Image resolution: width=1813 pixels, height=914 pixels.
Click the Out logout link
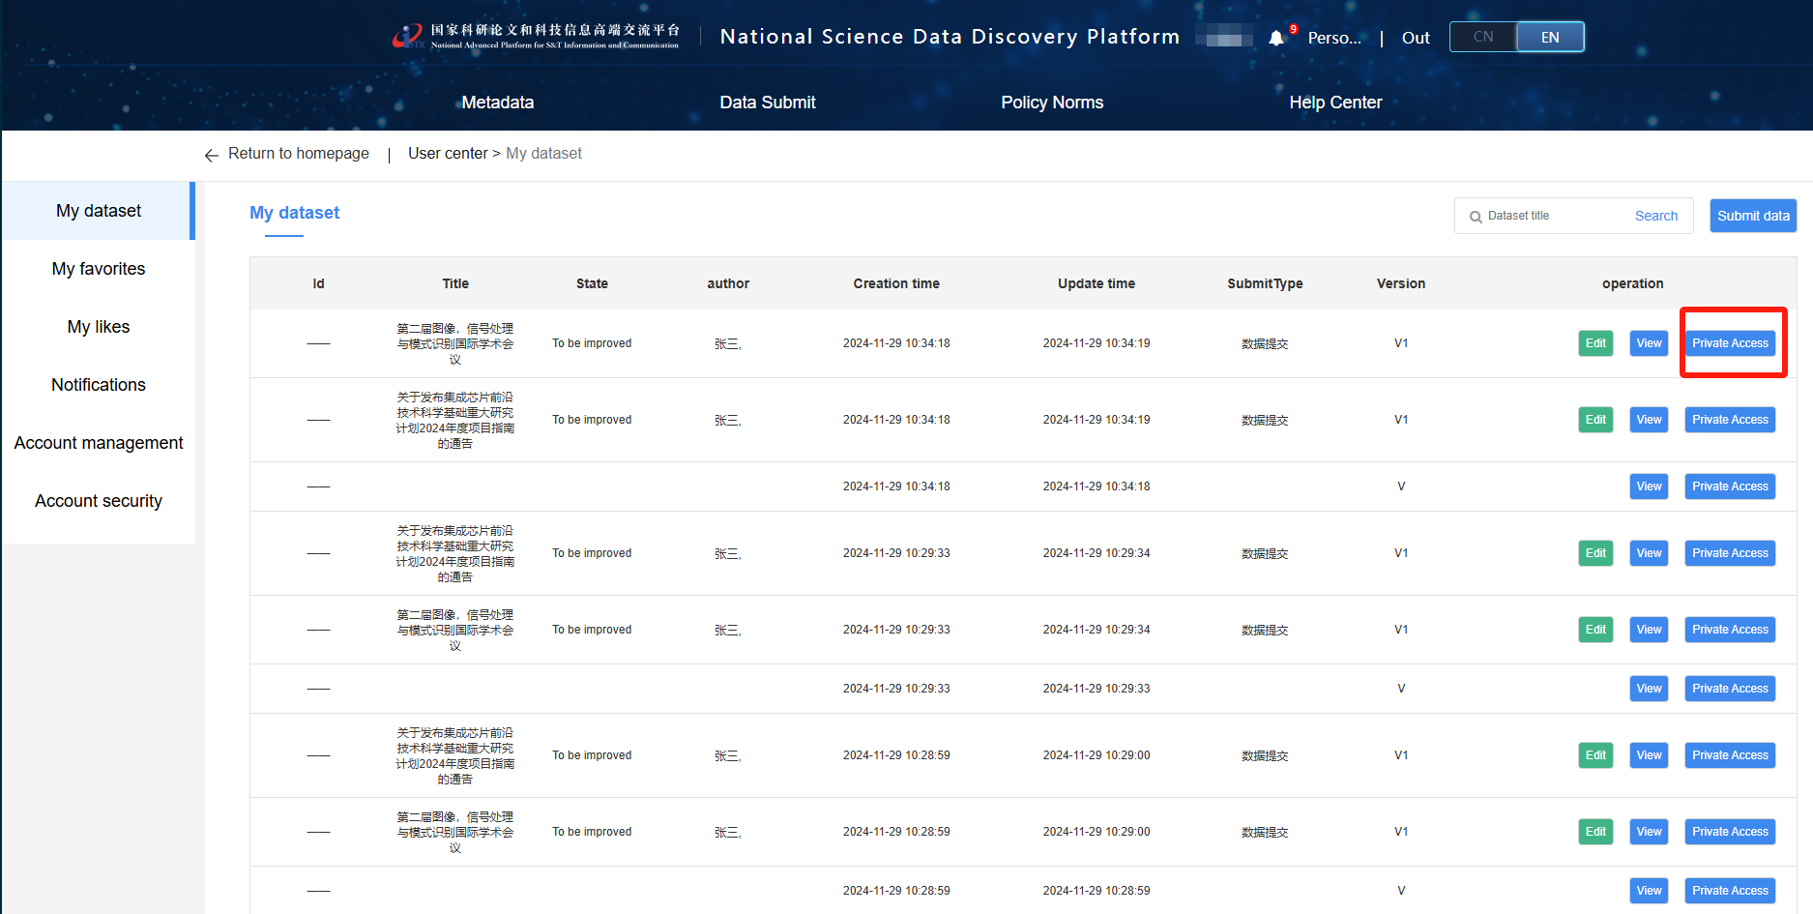click(1415, 38)
